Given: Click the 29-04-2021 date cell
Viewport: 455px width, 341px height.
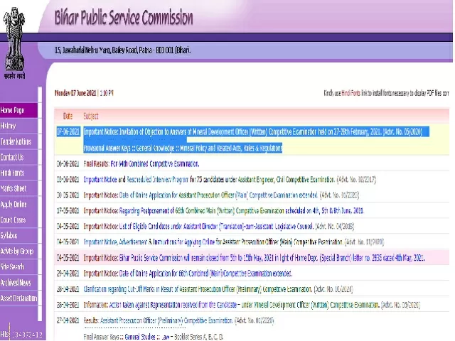Looking at the screenshot, I should click(x=68, y=274).
